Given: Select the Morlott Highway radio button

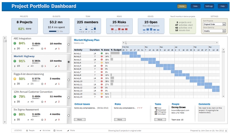Looking at the screenshot, I should (x=69, y=62).
